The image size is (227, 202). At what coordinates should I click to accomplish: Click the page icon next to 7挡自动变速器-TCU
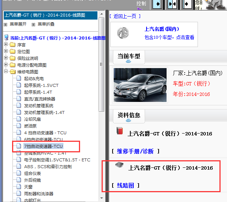pos(19,146)
